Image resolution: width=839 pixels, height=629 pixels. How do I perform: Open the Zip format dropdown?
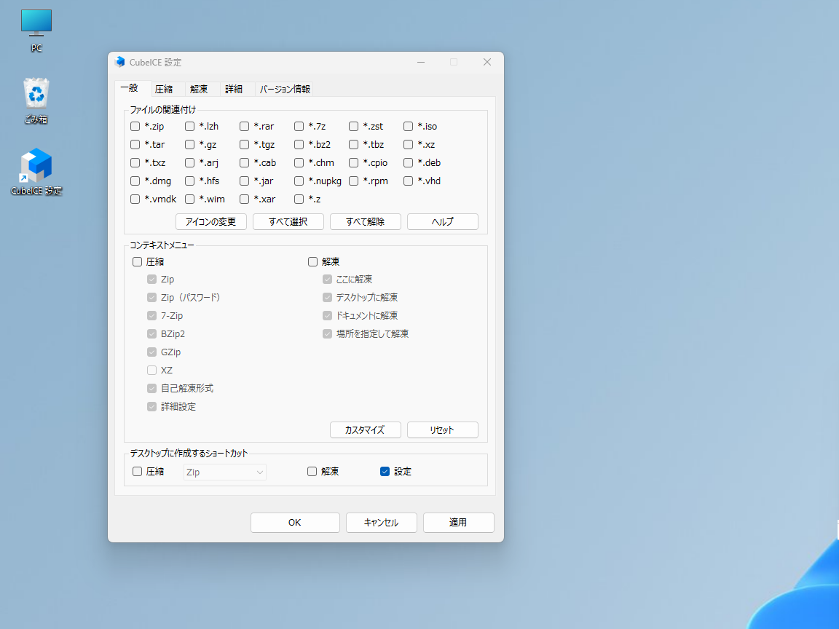tap(225, 472)
